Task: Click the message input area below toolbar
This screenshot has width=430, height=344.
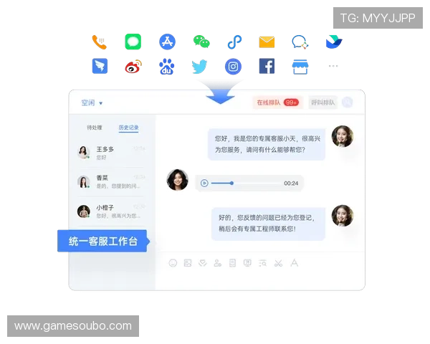Action: click(260, 279)
